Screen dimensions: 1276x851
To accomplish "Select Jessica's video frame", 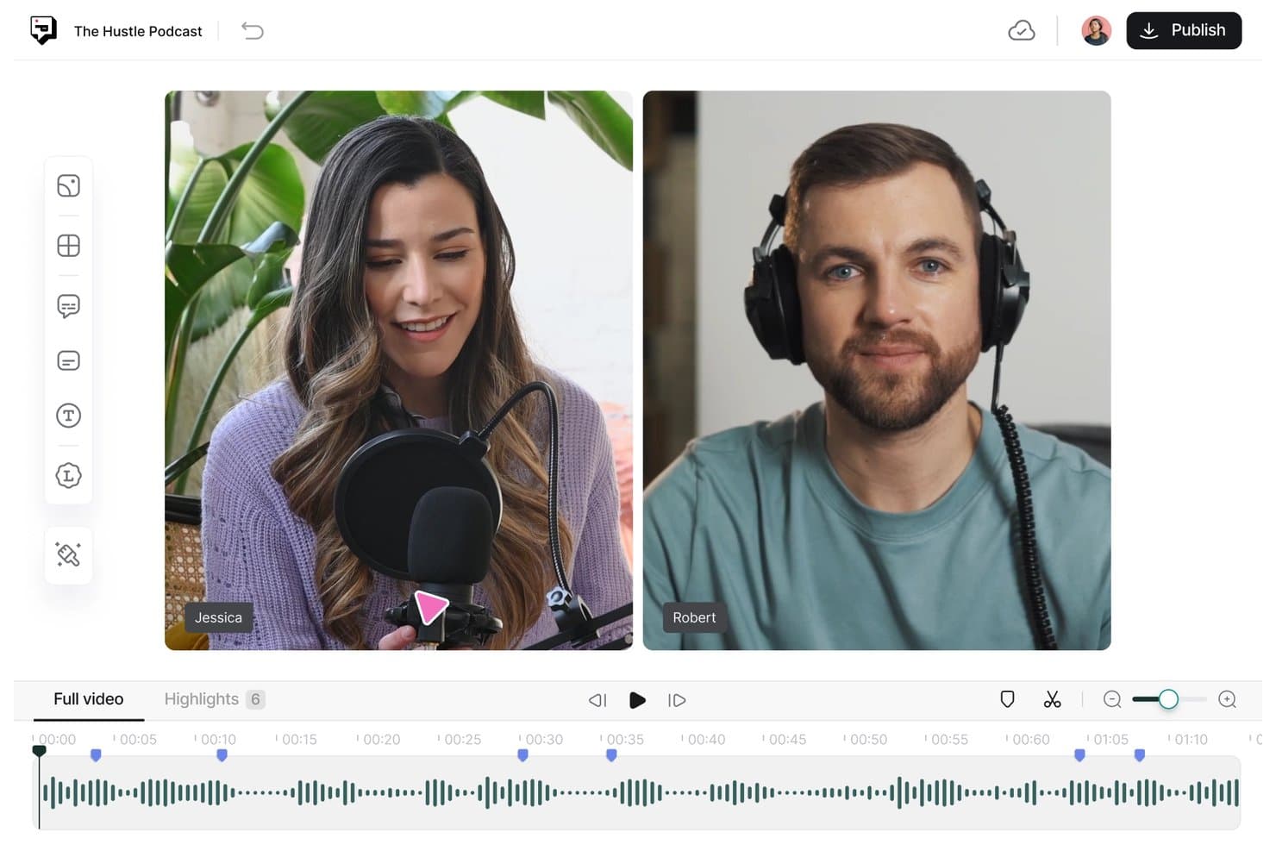I will coord(398,370).
